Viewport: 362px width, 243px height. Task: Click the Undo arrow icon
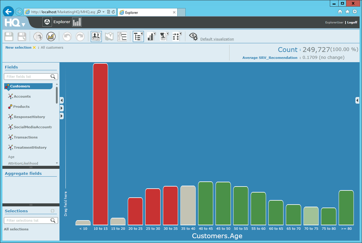67,36
